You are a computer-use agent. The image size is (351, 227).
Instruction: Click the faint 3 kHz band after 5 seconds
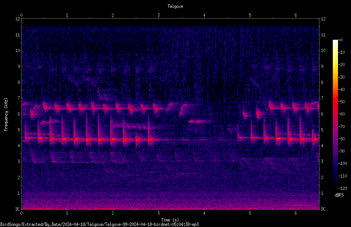click(x=270, y=159)
